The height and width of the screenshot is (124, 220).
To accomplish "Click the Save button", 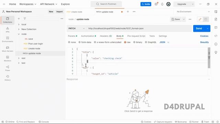I will point(176,19).
